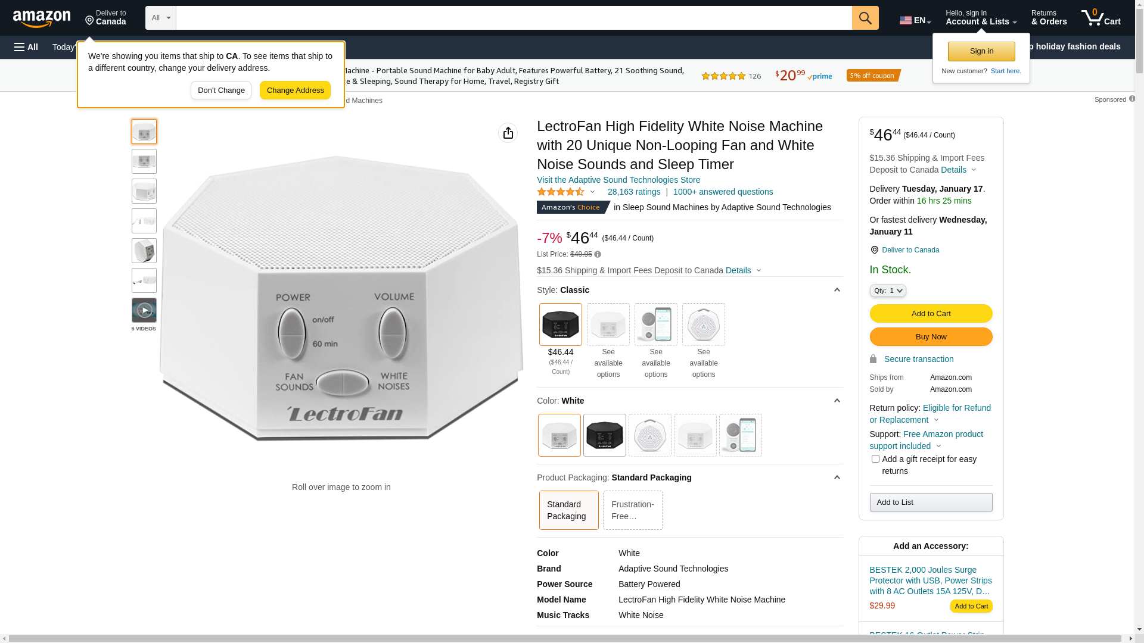Click the list price info icon
Image resolution: width=1144 pixels, height=643 pixels.
pyautogui.click(x=598, y=255)
